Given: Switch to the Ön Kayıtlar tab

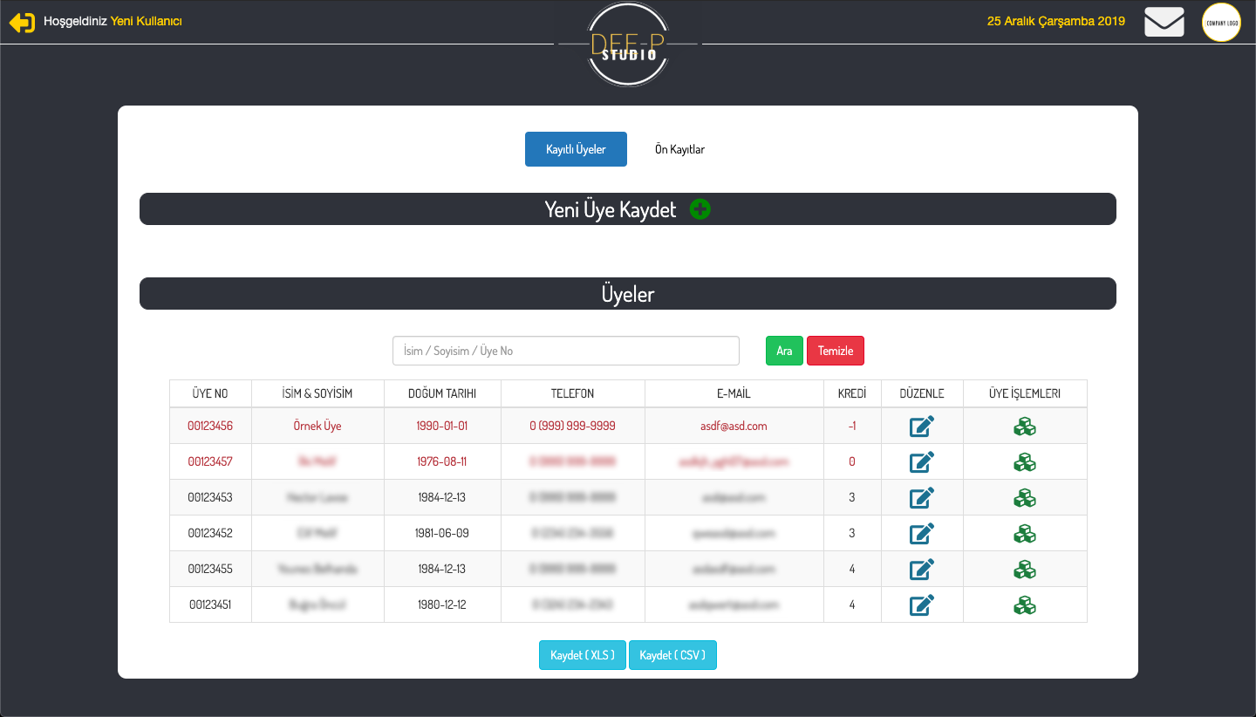Looking at the screenshot, I should point(679,149).
